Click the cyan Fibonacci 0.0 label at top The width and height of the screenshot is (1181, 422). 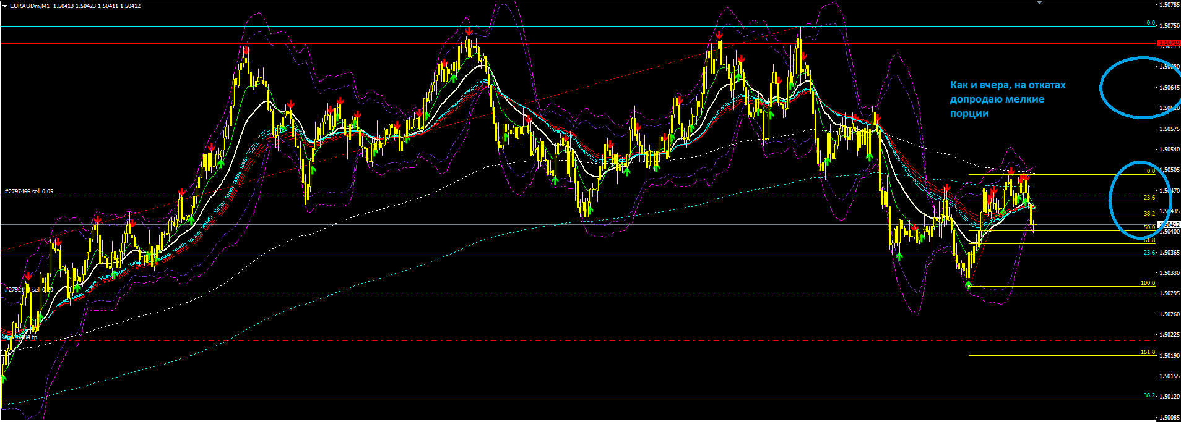[1151, 23]
